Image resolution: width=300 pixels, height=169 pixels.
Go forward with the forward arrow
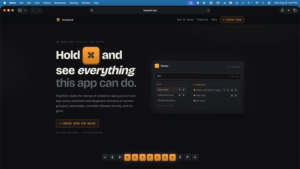click(x=39, y=11)
